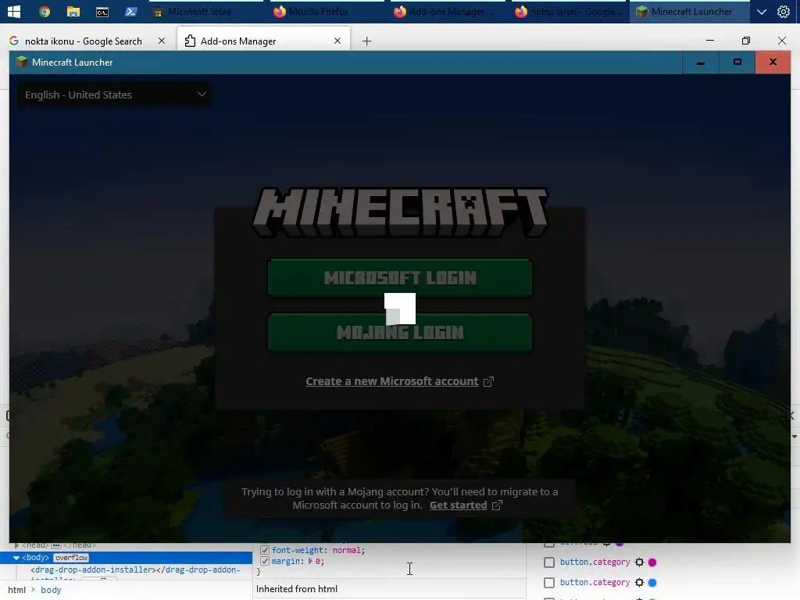The height and width of the screenshot is (600, 800).
Task: Select Minecraft Launcher taskbar button
Action: (689, 11)
